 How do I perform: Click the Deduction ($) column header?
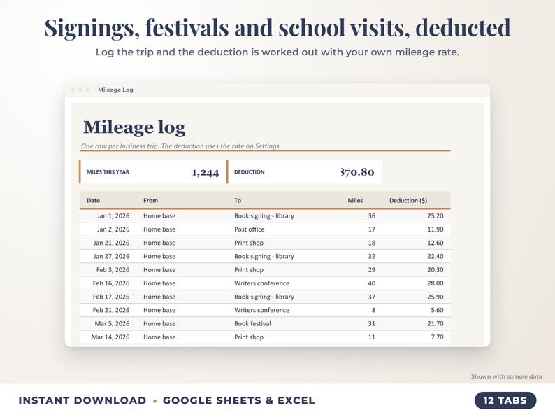click(408, 201)
